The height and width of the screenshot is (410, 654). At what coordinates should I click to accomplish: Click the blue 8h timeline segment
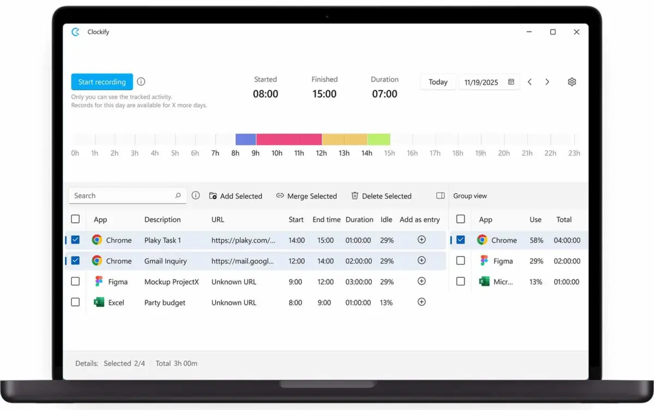pos(246,139)
